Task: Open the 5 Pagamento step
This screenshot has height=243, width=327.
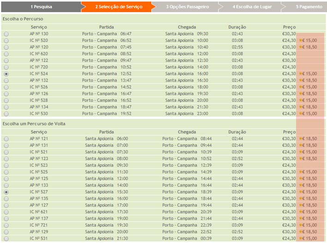Action: click(309, 7)
